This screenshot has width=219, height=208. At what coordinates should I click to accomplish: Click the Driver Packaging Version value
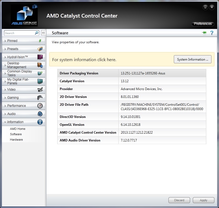tap(143, 73)
